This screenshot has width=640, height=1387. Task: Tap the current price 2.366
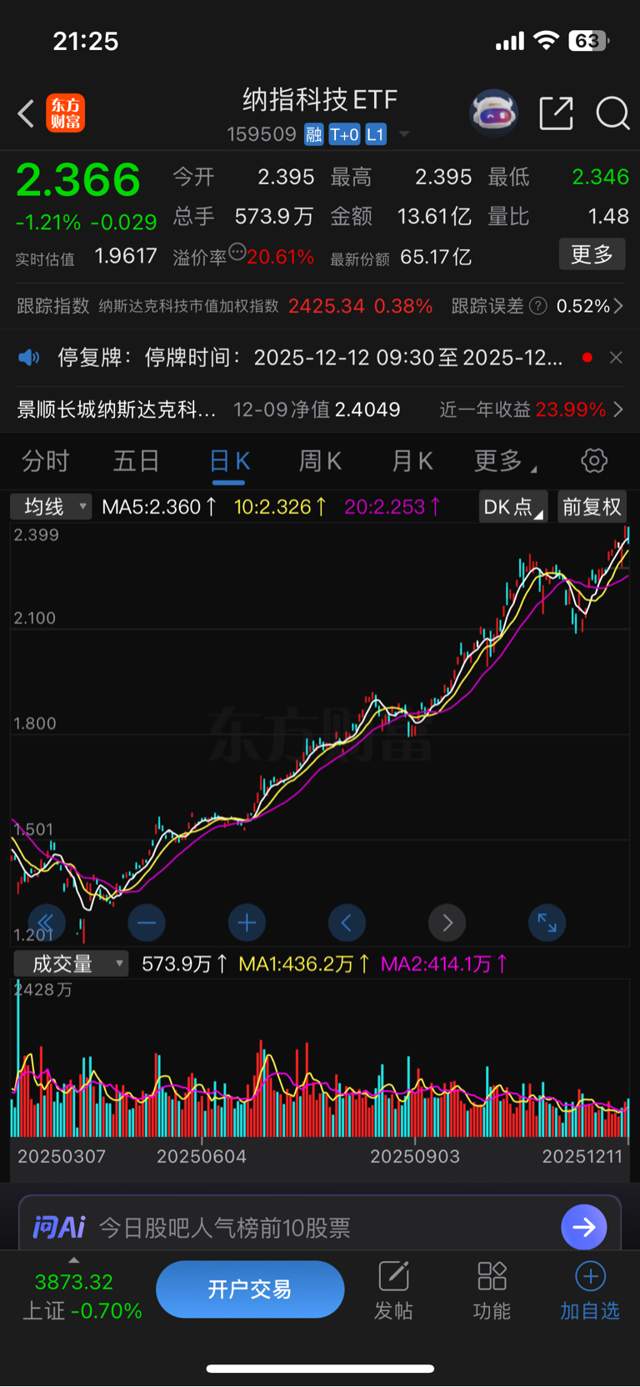point(78,180)
